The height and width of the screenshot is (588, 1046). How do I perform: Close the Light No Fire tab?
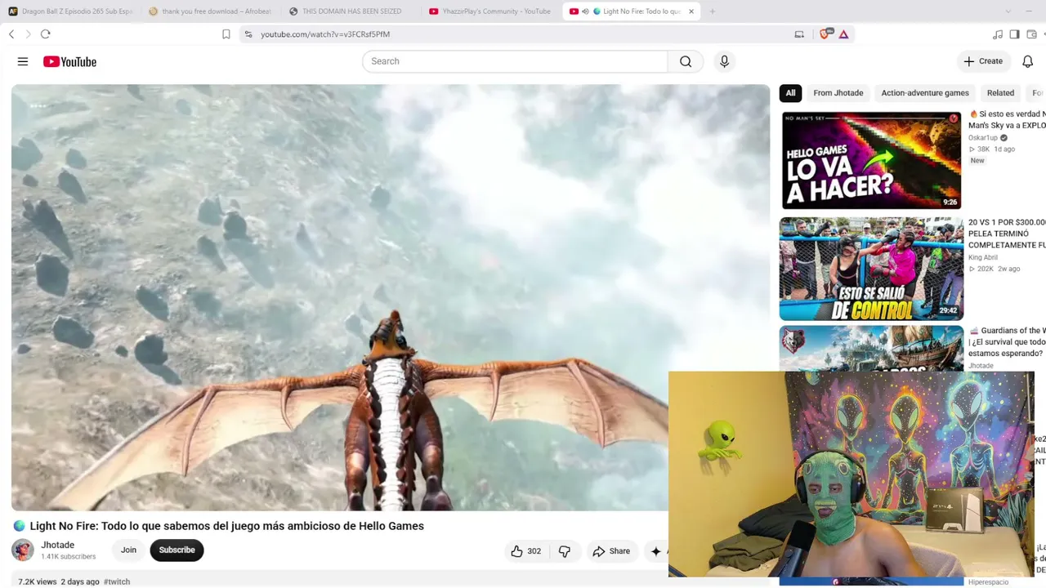coord(691,11)
